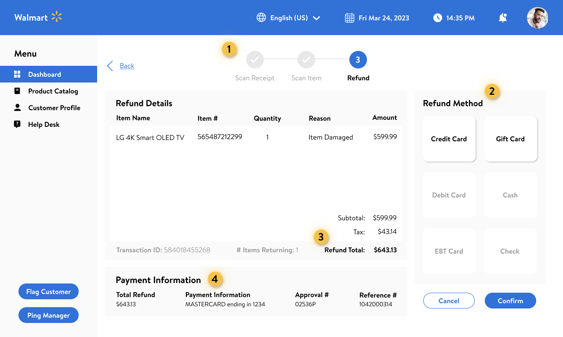Click the Customer Profile person icon
Viewport: 563px width, 337px height.
click(x=17, y=108)
